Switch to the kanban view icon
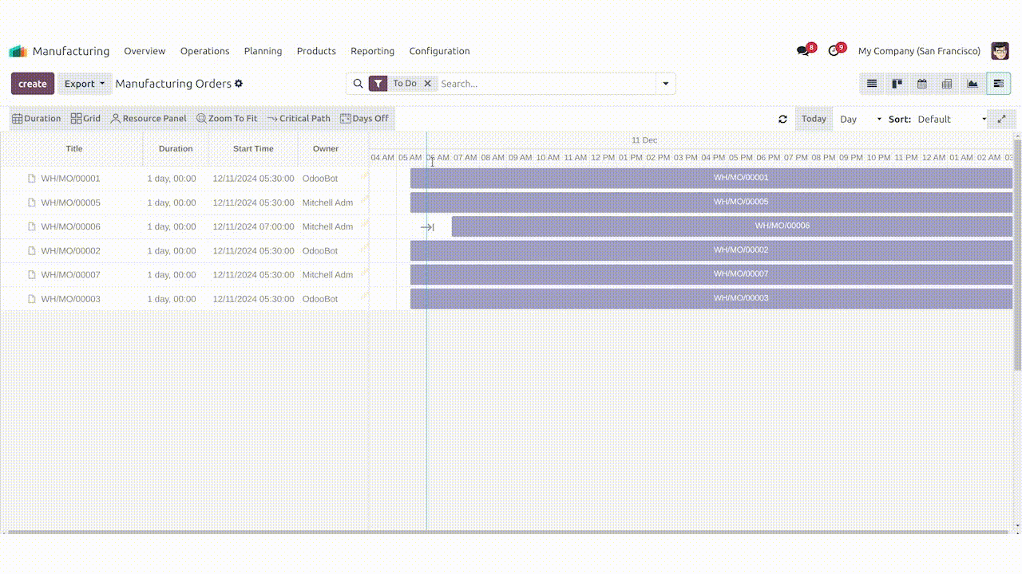This screenshot has width=1022, height=574. (x=897, y=84)
